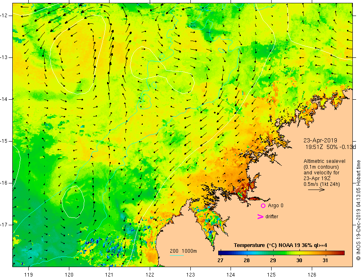The height and width of the screenshot is (279, 361).
Task: Click the dark blue end of the temperature colorbar
Action: pos(221,253)
